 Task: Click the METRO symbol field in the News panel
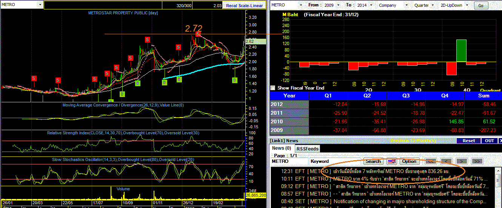point(289,161)
